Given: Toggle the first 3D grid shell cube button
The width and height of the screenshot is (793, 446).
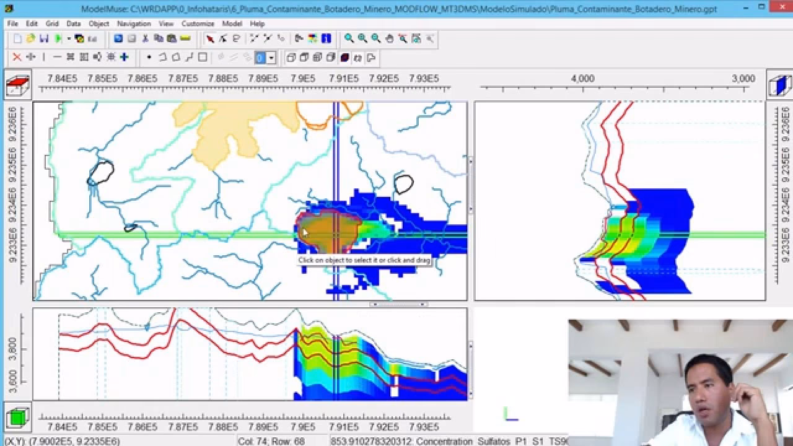Looking at the screenshot, I should click(291, 58).
